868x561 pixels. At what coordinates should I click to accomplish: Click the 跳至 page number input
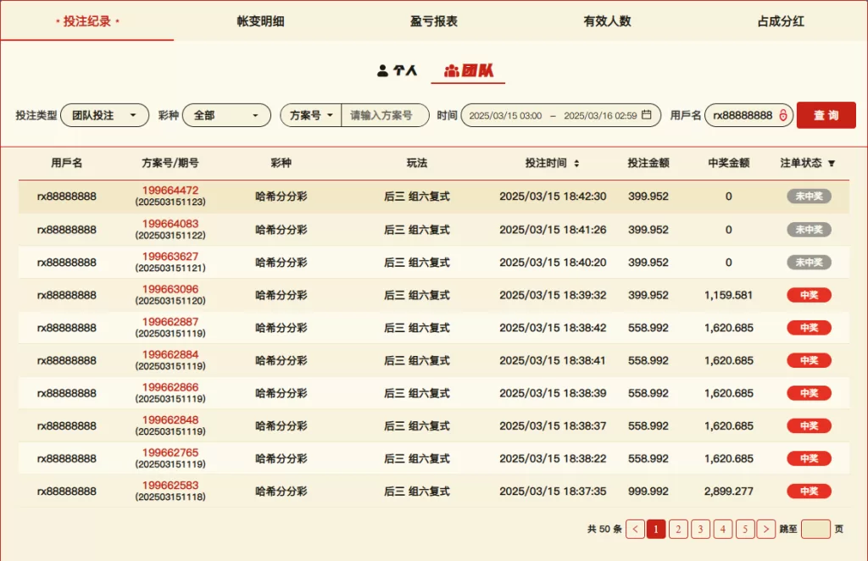(x=815, y=529)
